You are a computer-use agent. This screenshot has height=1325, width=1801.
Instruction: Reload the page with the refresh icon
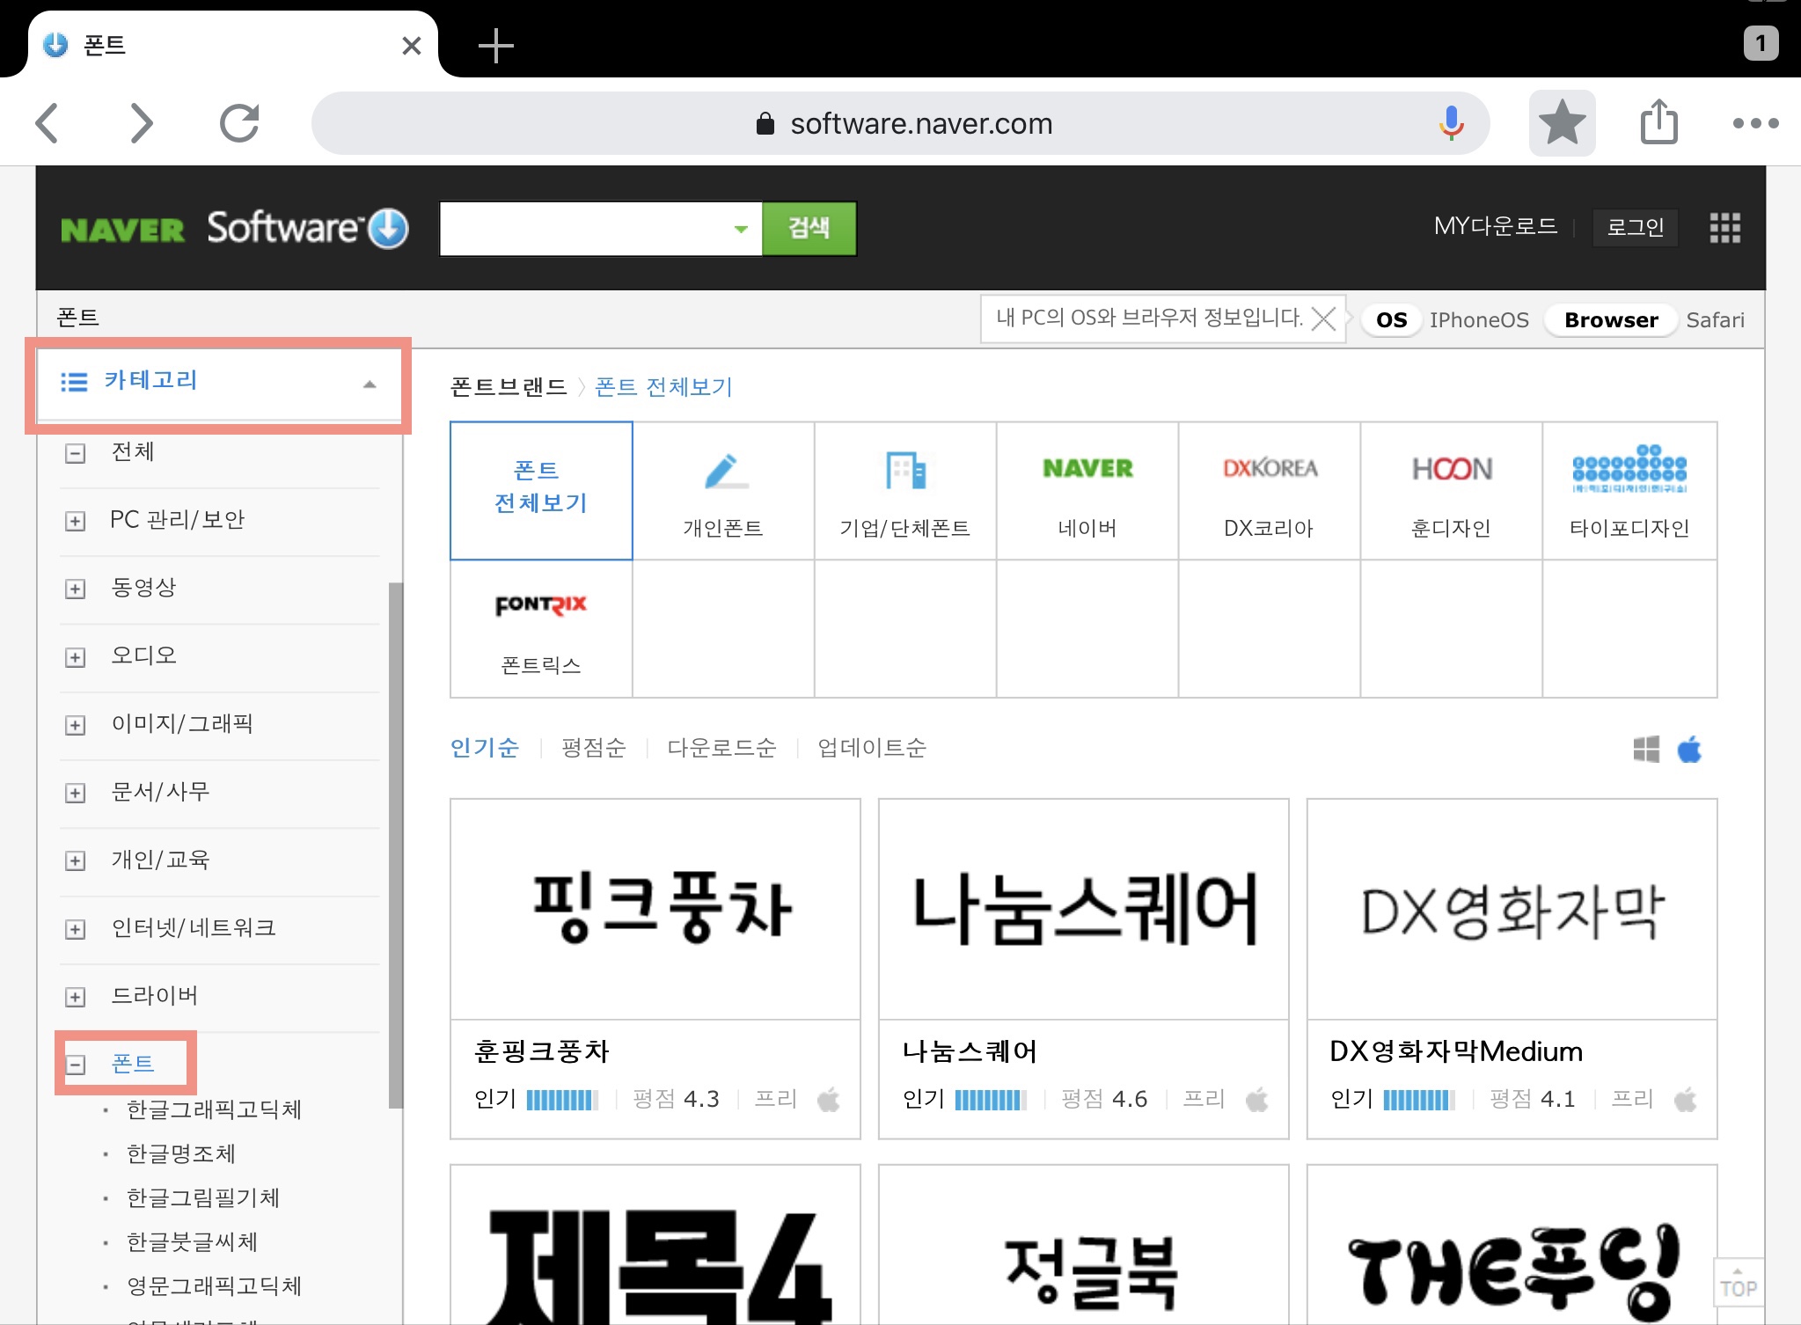pos(239,123)
